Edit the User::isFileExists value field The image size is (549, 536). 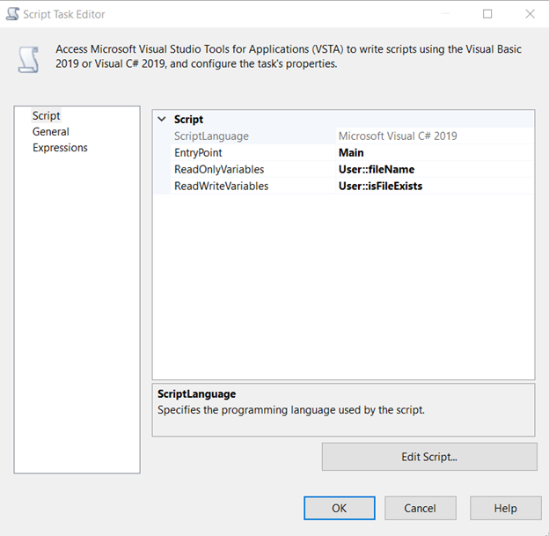coord(435,186)
